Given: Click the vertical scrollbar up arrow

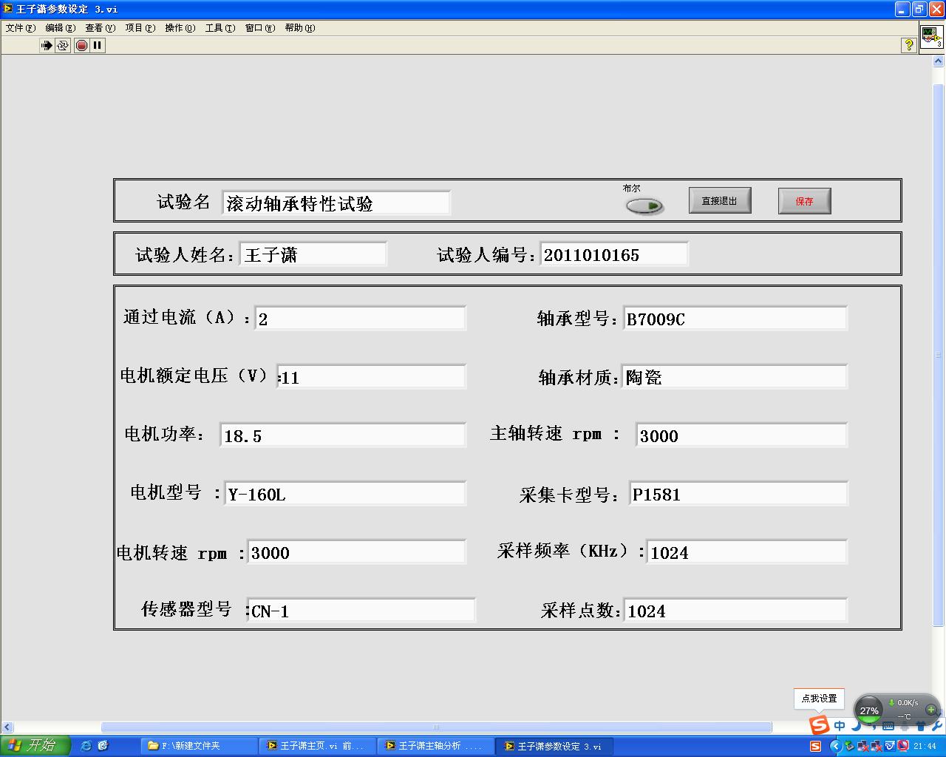Looking at the screenshot, I should pyautogui.click(x=939, y=62).
